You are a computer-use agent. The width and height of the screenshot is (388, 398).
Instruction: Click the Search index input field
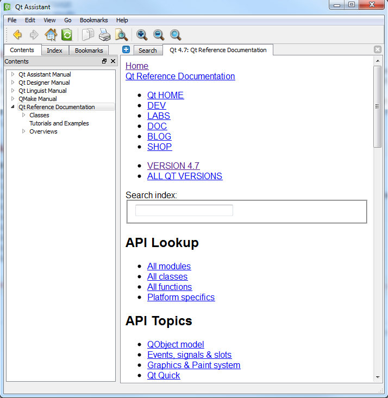tap(184, 211)
